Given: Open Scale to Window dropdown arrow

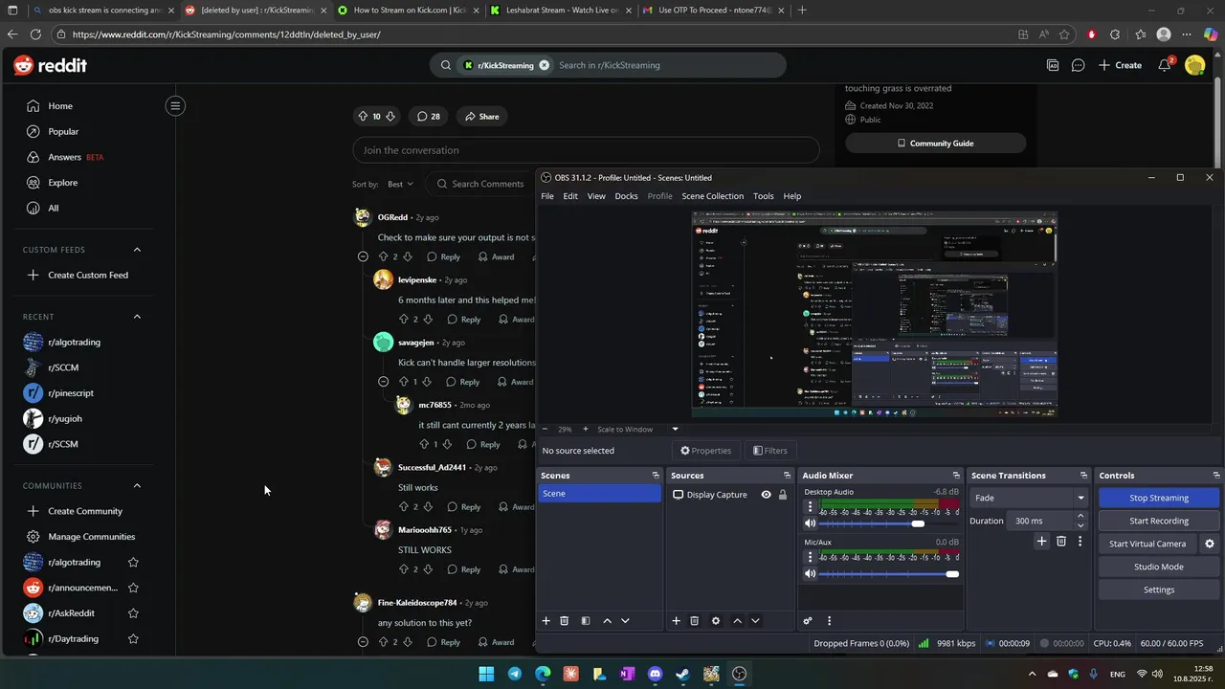Looking at the screenshot, I should (675, 429).
